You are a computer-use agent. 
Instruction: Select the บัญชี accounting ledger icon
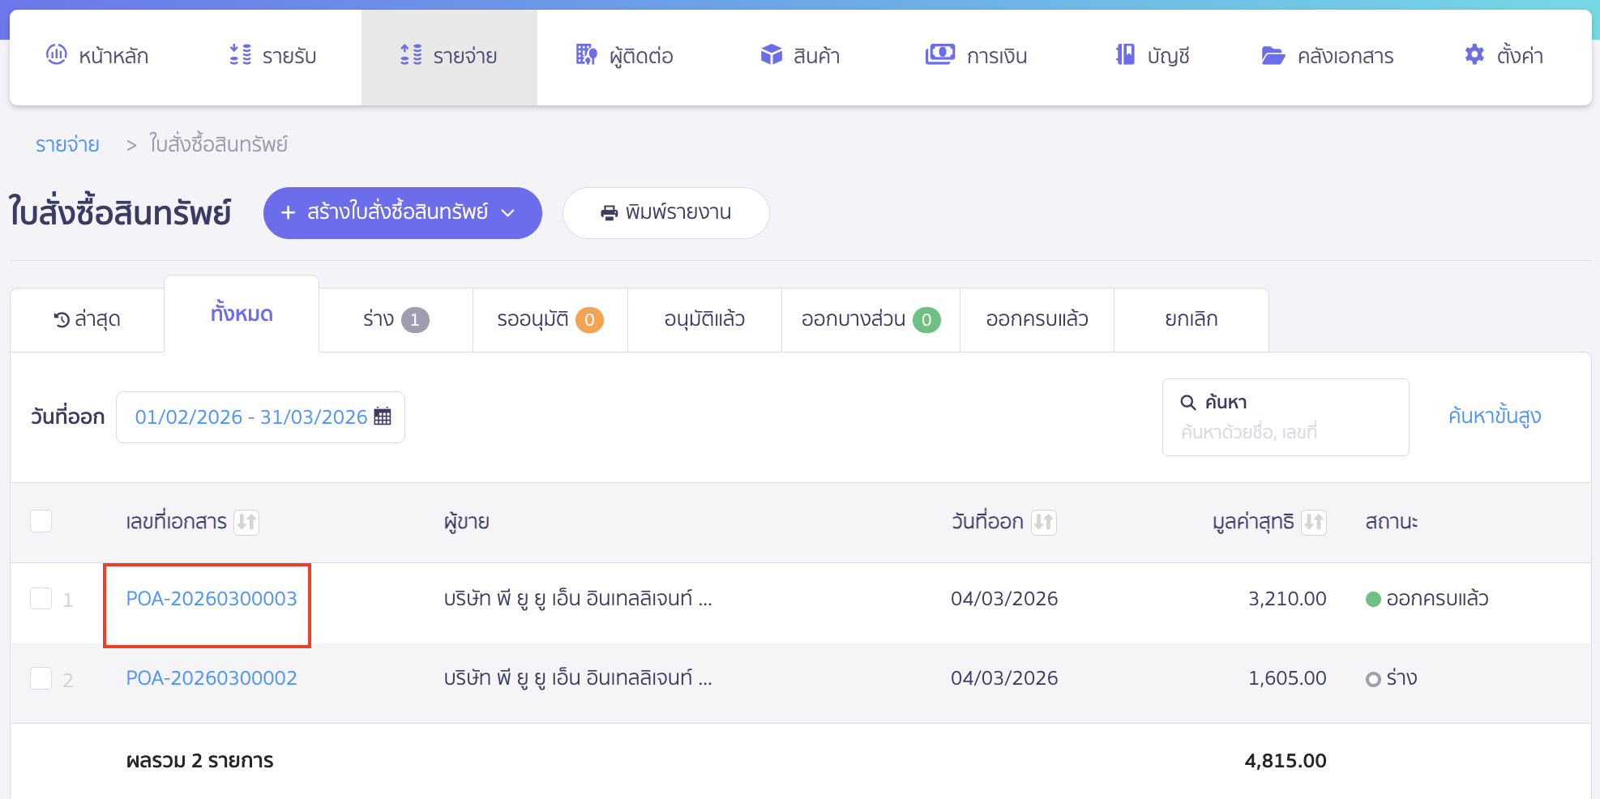point(1124,55)
